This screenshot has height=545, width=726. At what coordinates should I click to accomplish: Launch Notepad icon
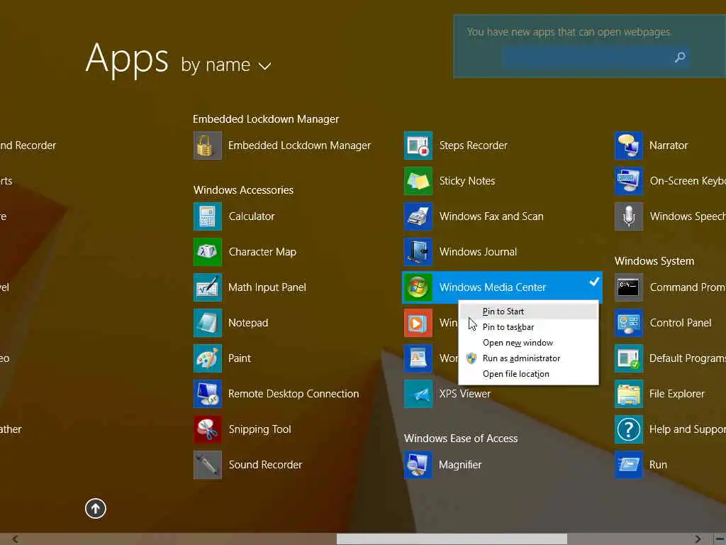(x=208, y=323)
